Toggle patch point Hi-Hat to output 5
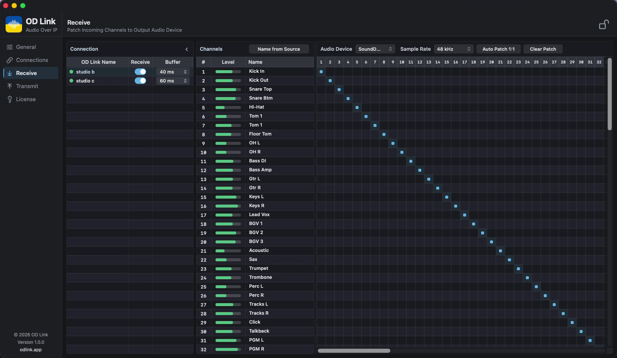Screen dimensions: 617x358 click(x=357, y=108)
